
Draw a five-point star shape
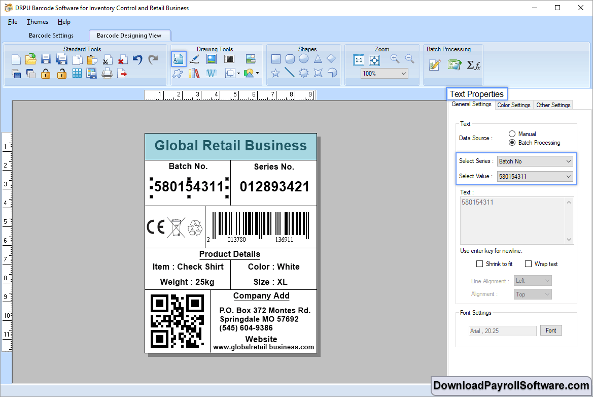click(275, 73)
